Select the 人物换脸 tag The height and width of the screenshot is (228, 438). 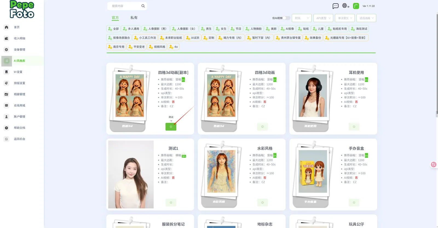click(253, 29)
